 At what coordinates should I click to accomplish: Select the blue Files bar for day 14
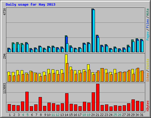click(67, 40)
